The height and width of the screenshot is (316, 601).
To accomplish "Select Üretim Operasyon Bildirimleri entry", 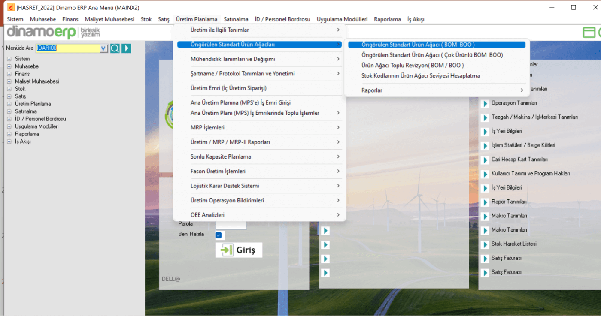I will pyautogui.click(x=260, y=201).
